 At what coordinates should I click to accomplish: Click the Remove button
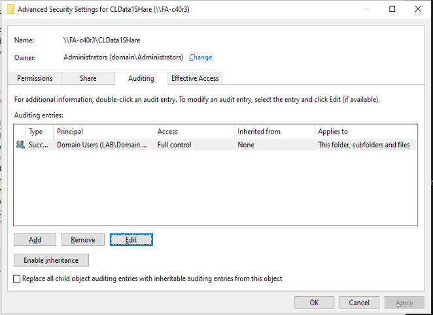[x=83, y=239]
